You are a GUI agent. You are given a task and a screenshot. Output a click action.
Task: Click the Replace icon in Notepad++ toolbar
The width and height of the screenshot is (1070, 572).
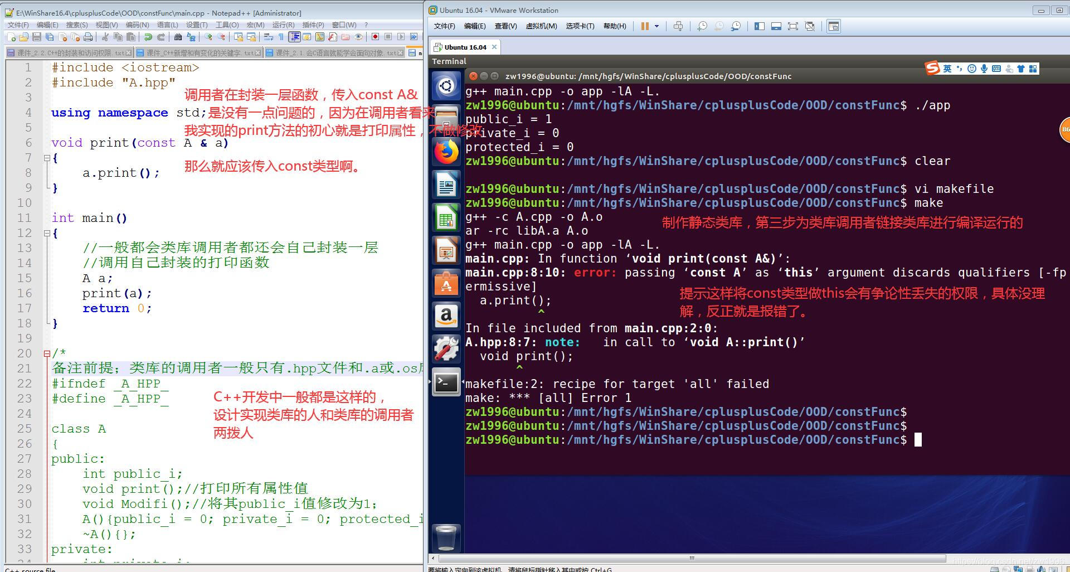coord(191,37)
